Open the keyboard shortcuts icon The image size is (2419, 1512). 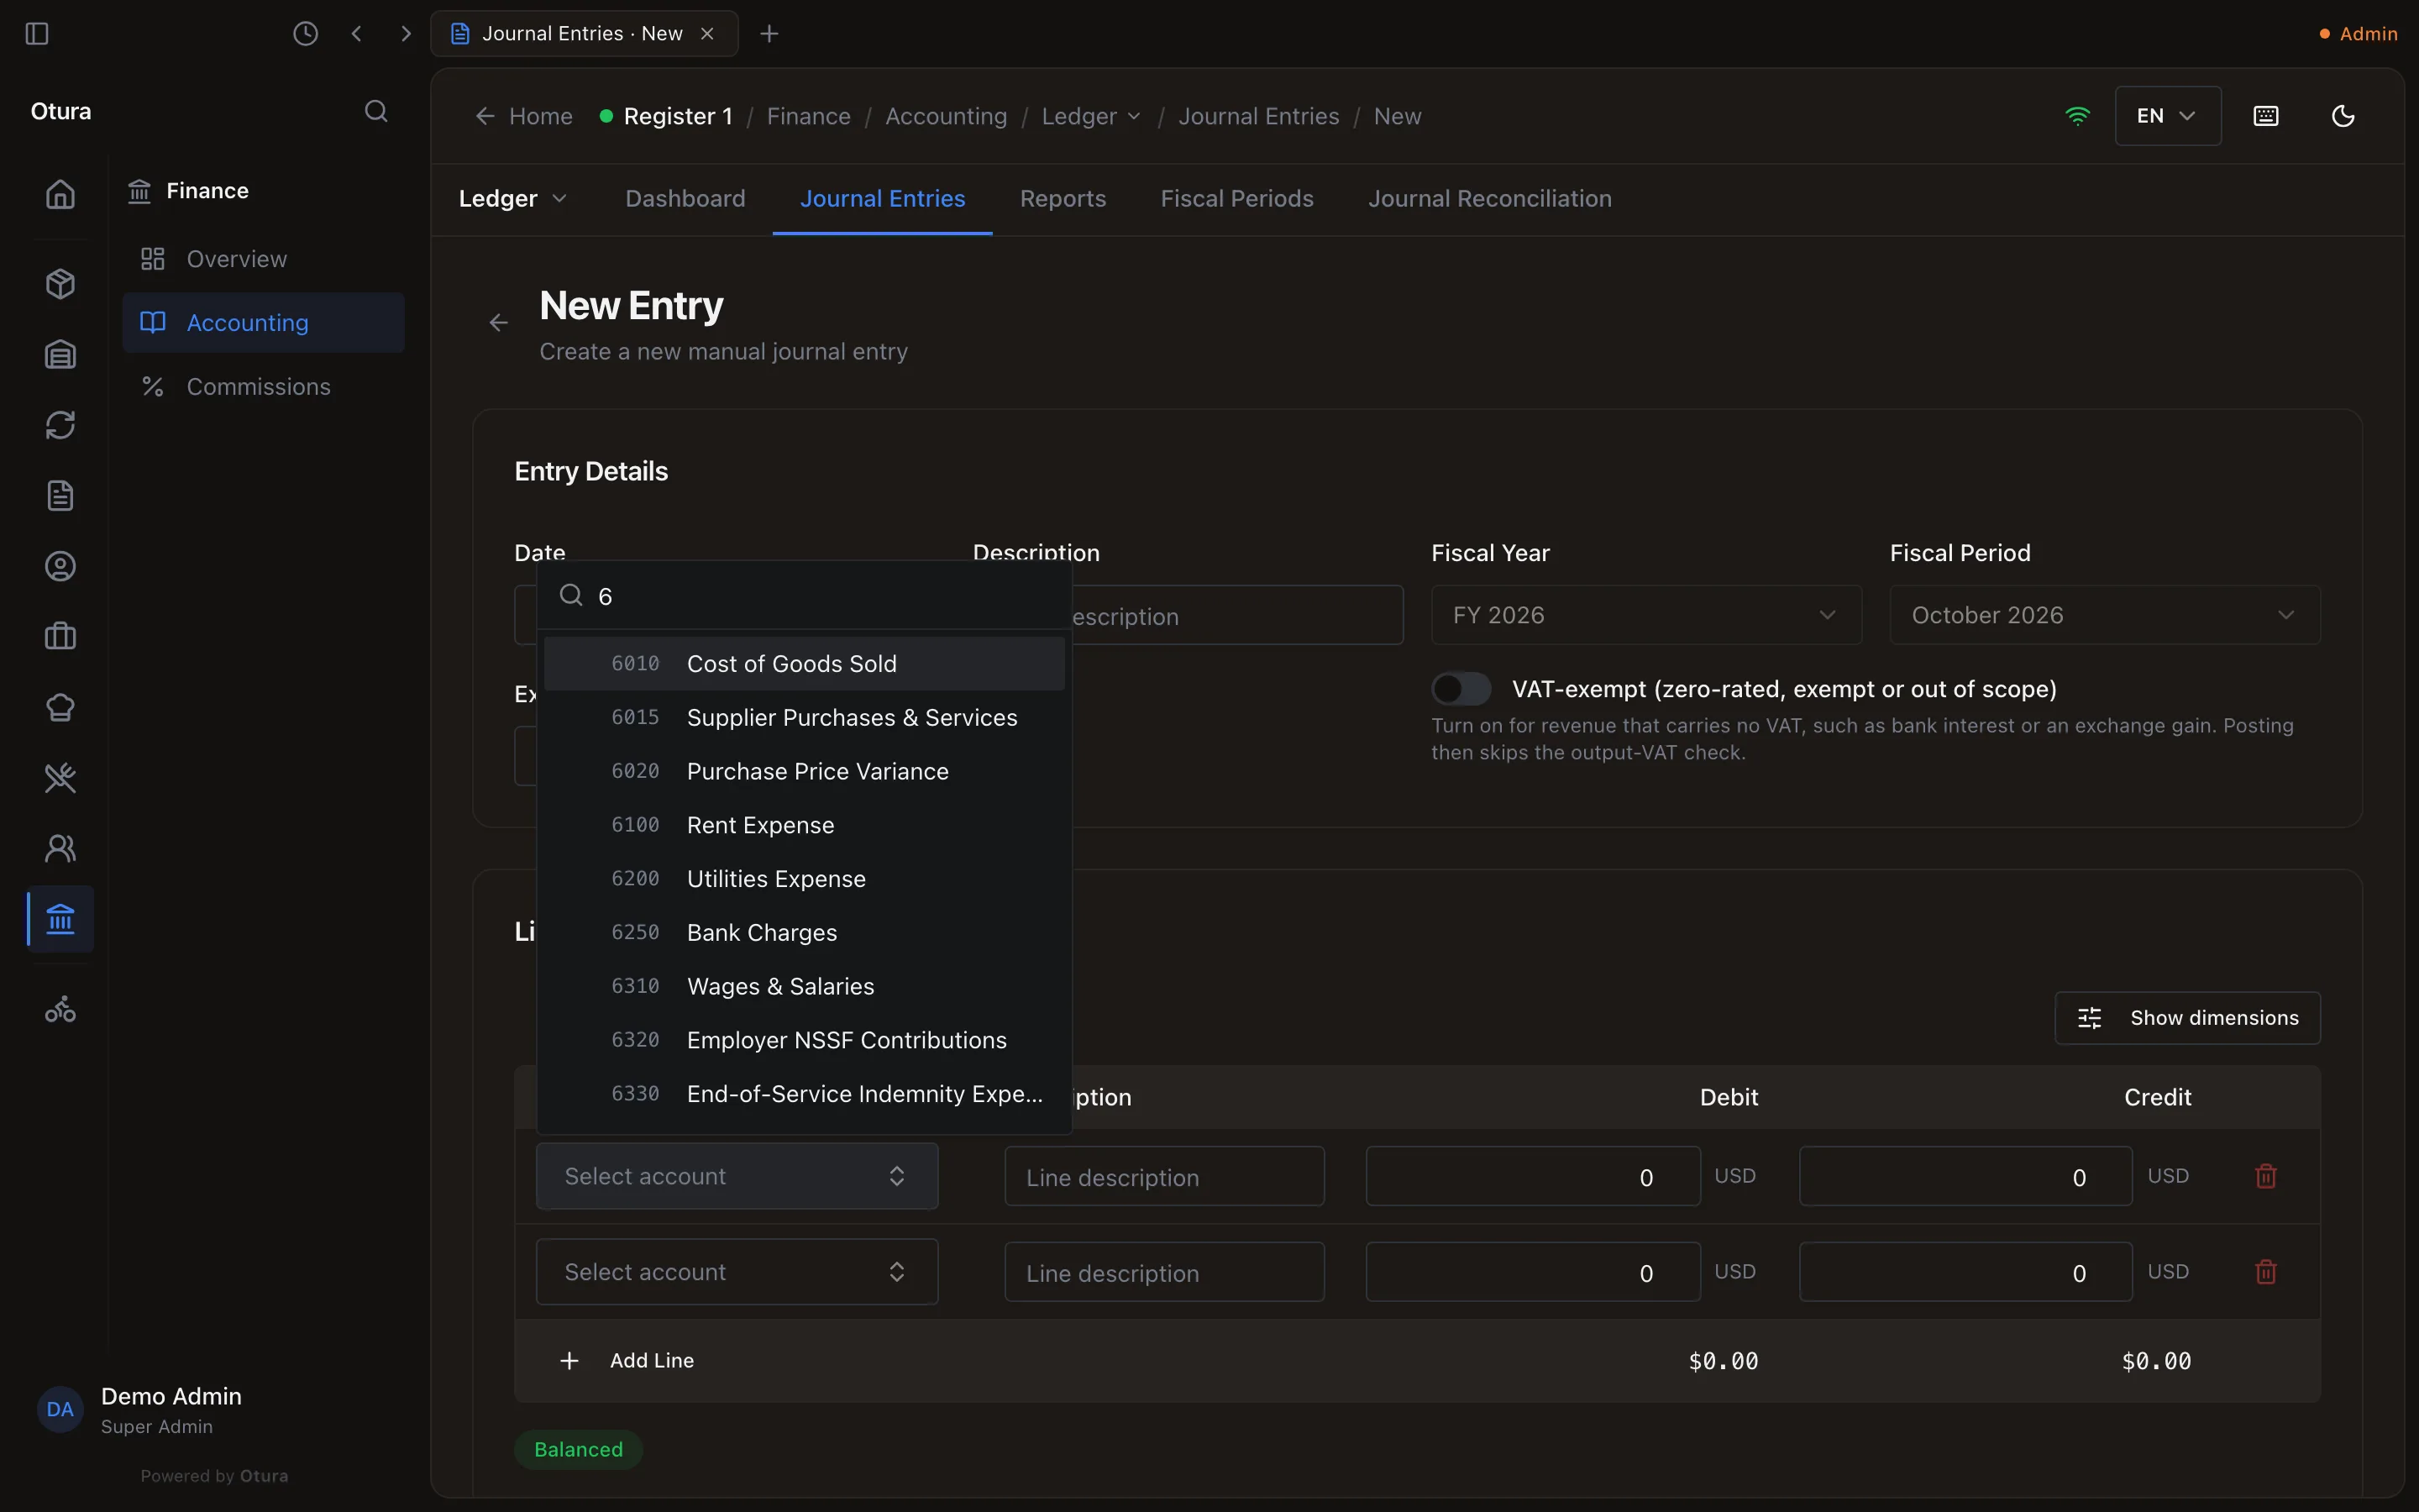(x=2266, y=116)
